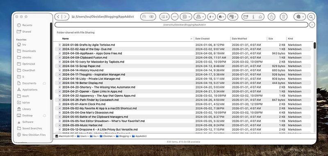328x156 pixels.
Task: Open Software in the sidebar
Action: pyautogui.click(x=27, y=122)
